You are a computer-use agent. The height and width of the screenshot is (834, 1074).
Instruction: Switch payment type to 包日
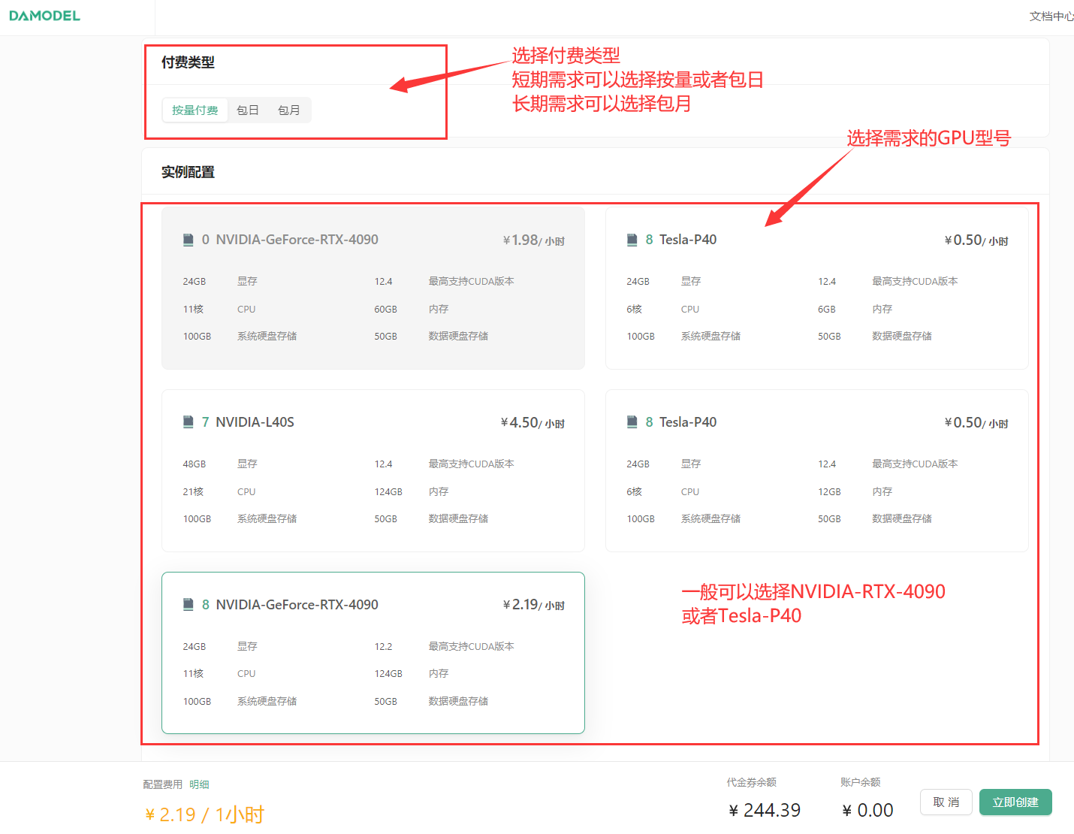pyautogui.click(x=248, y=110)
